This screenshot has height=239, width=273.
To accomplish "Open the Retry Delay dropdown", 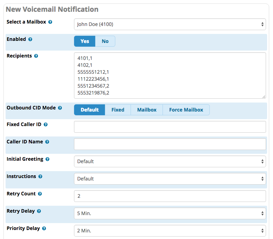I will 170,213.
